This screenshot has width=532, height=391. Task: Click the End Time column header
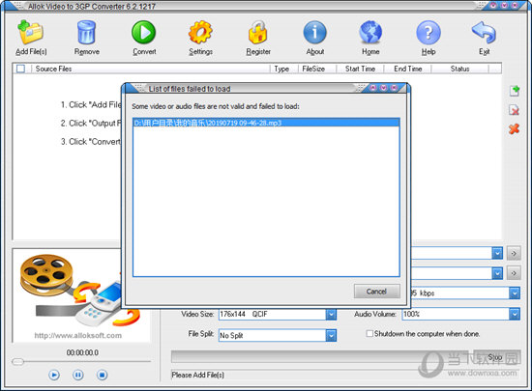tap(408, 69)
